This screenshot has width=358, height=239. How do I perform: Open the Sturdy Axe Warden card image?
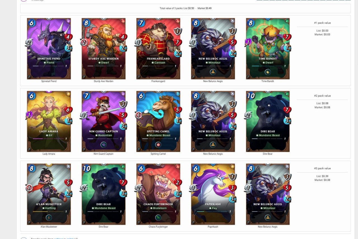click(x=103, y=49)
